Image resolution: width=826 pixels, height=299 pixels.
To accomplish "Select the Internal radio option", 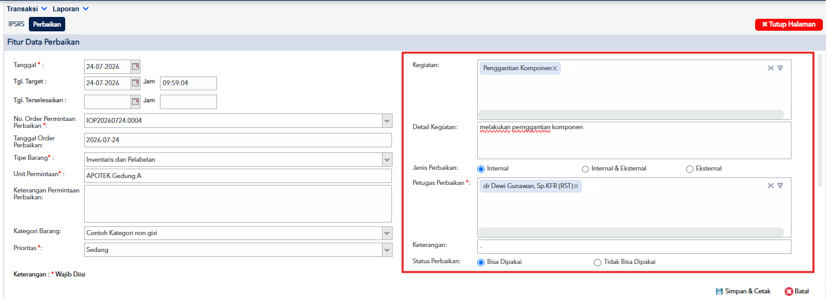I will click(x=481, y=169).
